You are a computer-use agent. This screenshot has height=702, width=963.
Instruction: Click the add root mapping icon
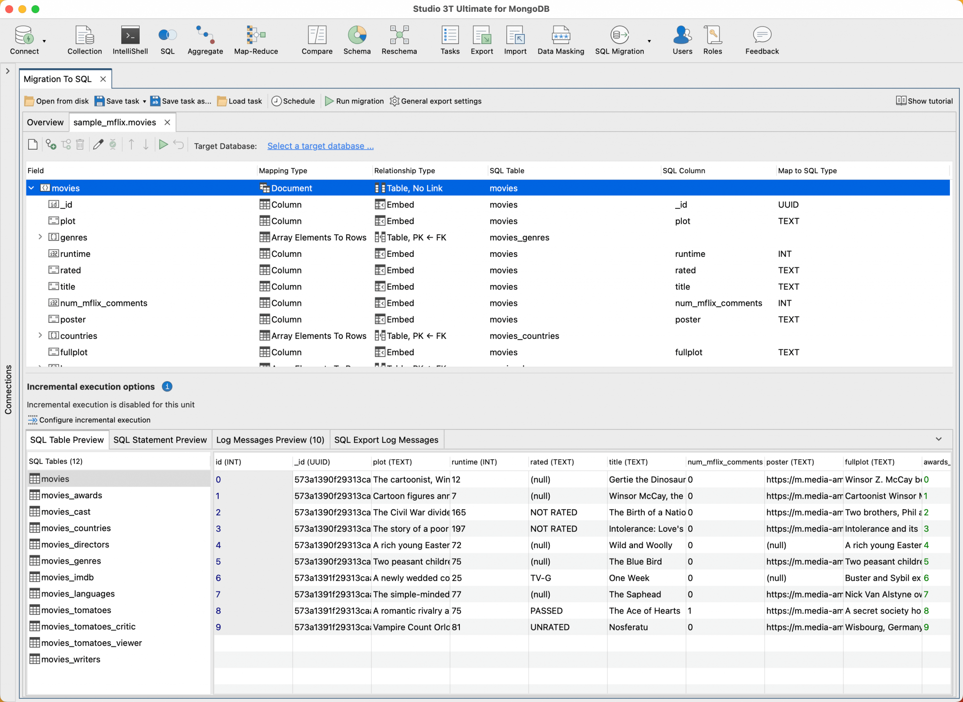click(51, 145)
